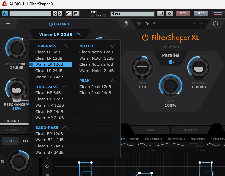This screenshot has width=225, height=176.
Task: Select Warm BP 24dB filter
Action: pyautogui.click(x=49, y=153)
